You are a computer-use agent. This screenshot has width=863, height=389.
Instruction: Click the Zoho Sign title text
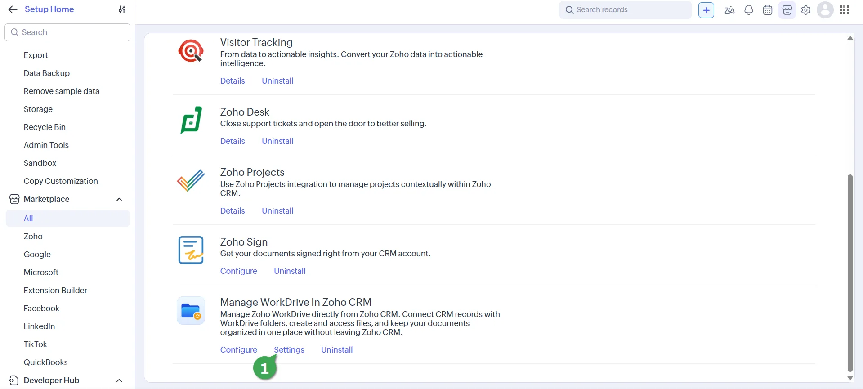point(244,242)
